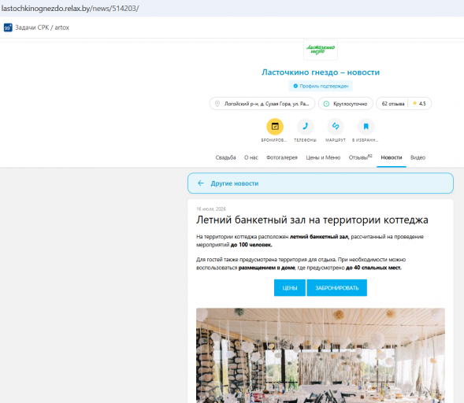The width and height of the screenshot is (464, 403).
Task: Click bold text 'до 40 спальных мест'
Action: (x=373, y=268)
